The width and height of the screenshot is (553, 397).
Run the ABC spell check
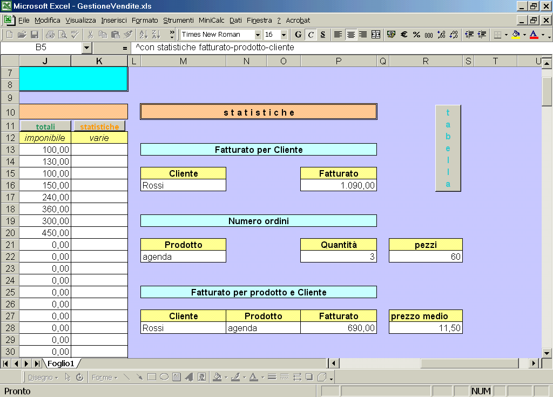pos(75,34)
